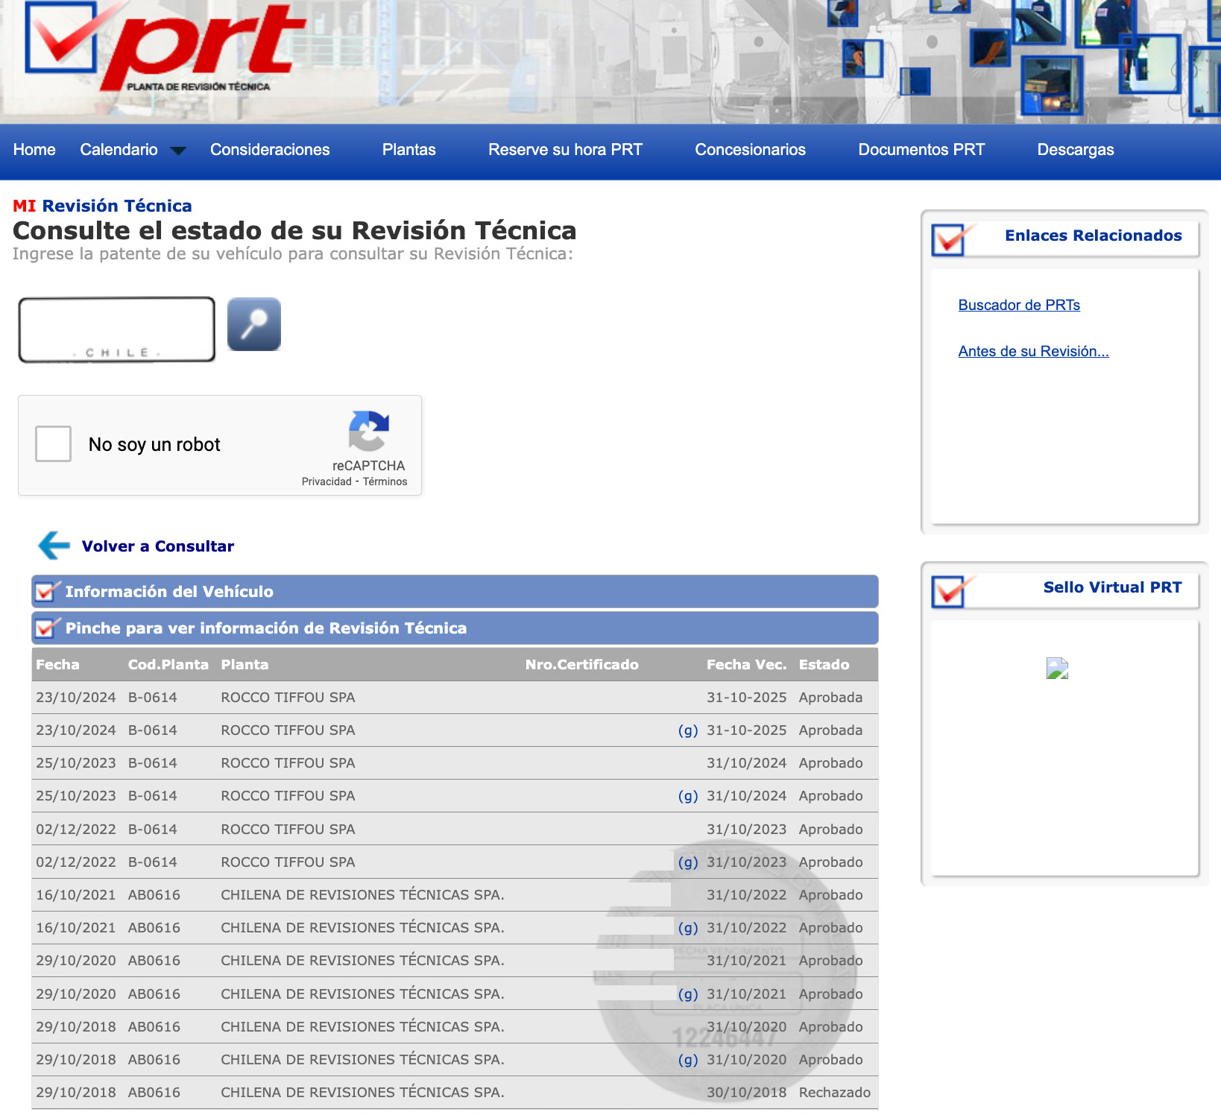1221x1118 pixels.
Task: Click the (g) link on the 31-10-2025 row
Action: (x=688, y=730)
